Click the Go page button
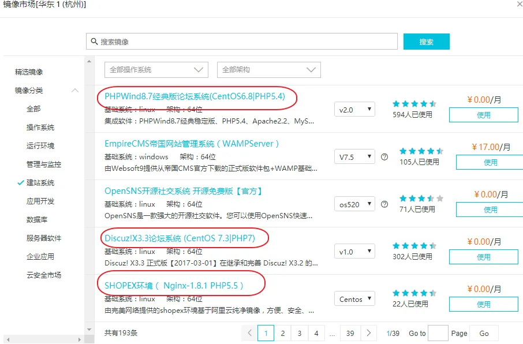 point(484,333)
